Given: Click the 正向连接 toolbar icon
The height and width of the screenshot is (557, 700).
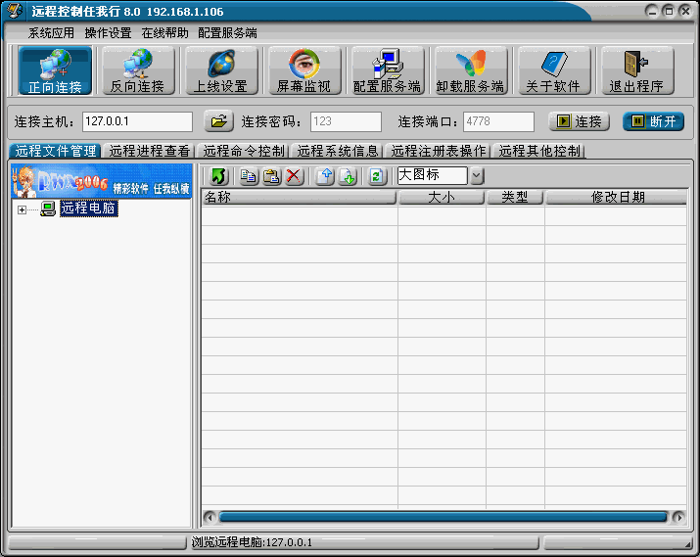Looking at the screenshot, I should 55,70.
